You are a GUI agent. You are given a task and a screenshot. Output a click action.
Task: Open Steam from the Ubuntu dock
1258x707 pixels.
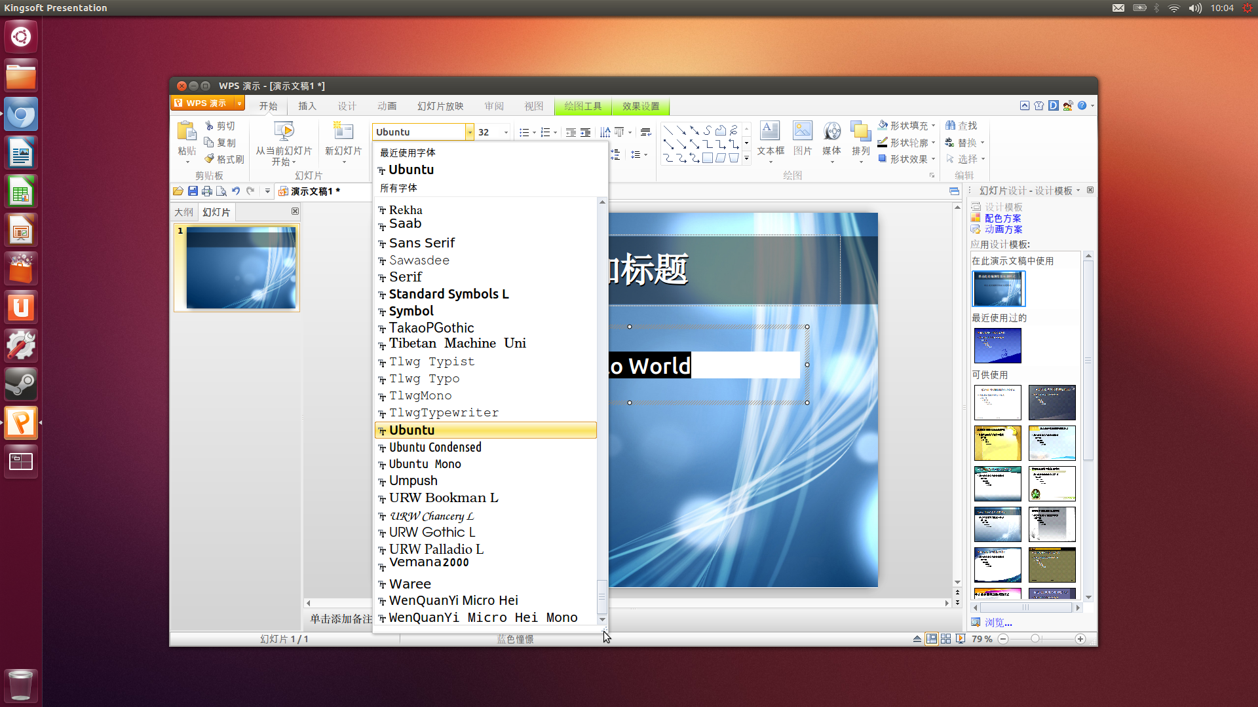tap(21, 384)
